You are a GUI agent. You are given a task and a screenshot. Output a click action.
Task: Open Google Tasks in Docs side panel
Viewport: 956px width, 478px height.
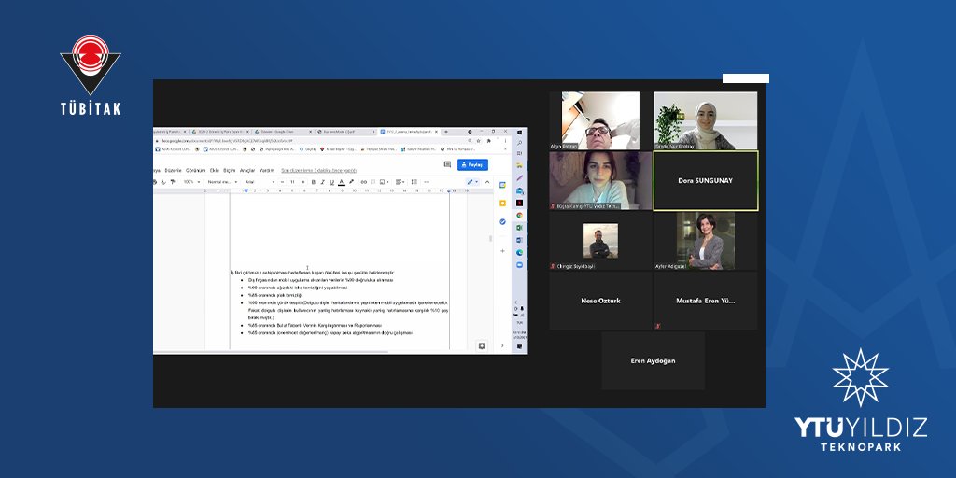coord(502,221)
